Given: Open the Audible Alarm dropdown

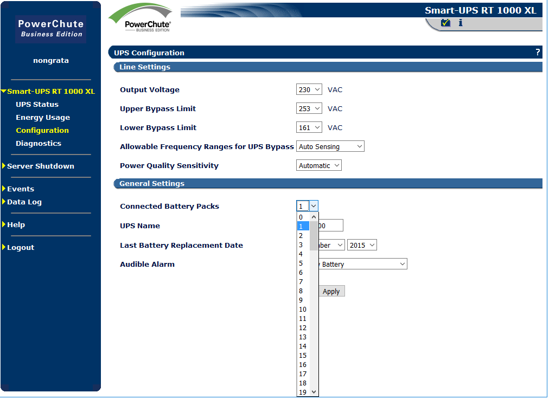Looking at the screenshot, I should [363, 264].
